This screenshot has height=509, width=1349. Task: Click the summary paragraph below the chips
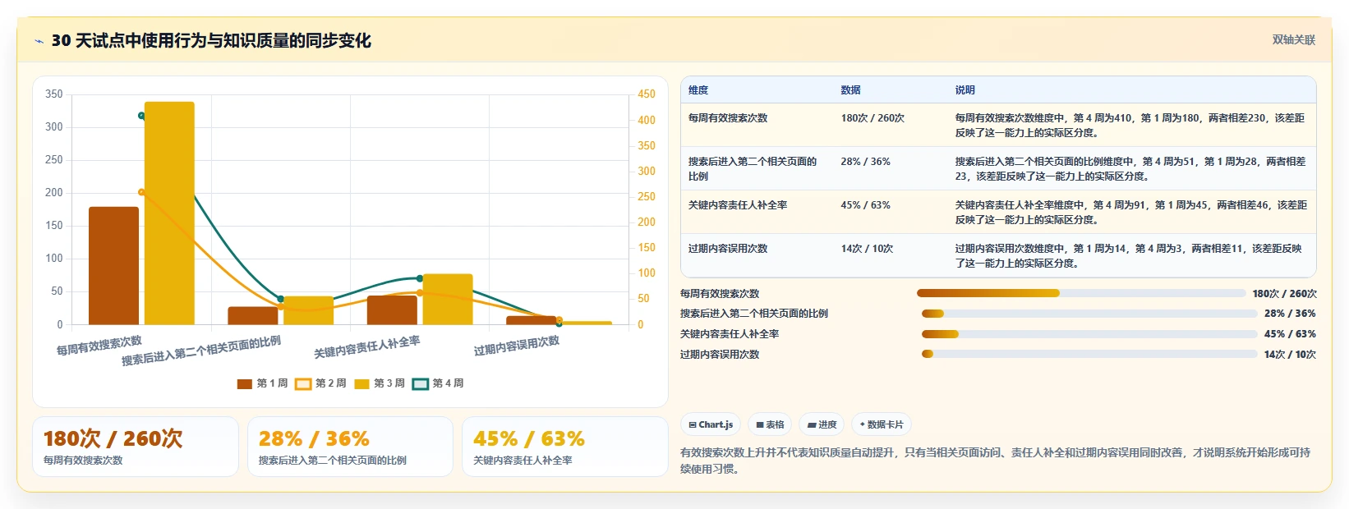(x=996, y=461)
